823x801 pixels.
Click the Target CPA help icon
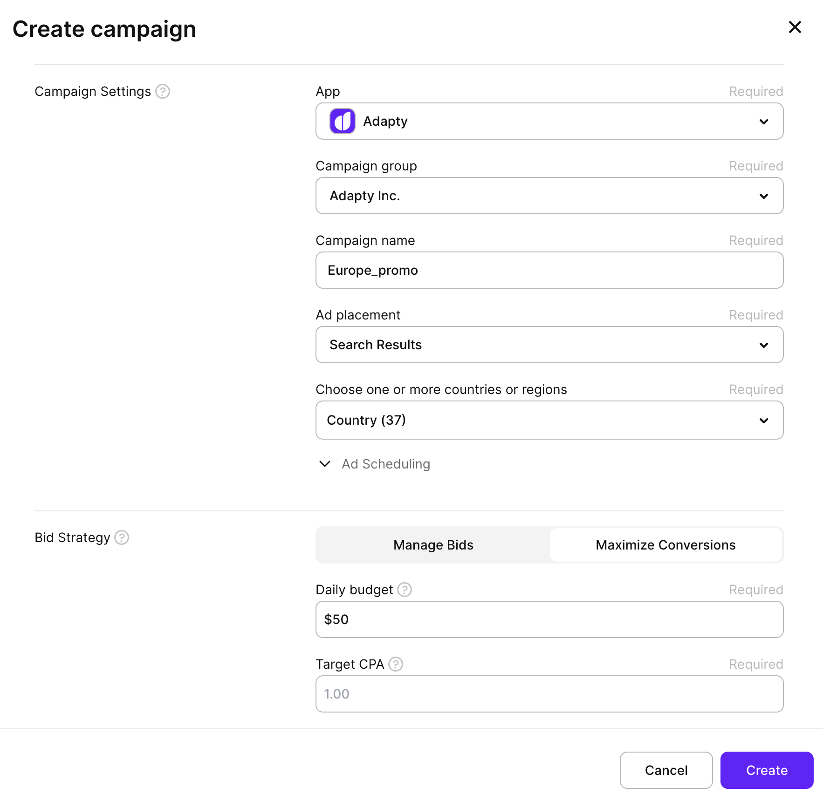click(395, 665)
